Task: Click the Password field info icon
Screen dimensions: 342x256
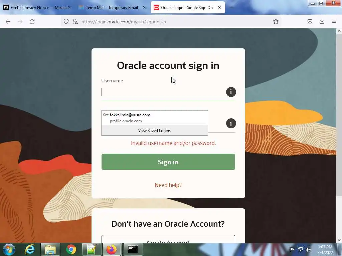Action: pos(231,123)
